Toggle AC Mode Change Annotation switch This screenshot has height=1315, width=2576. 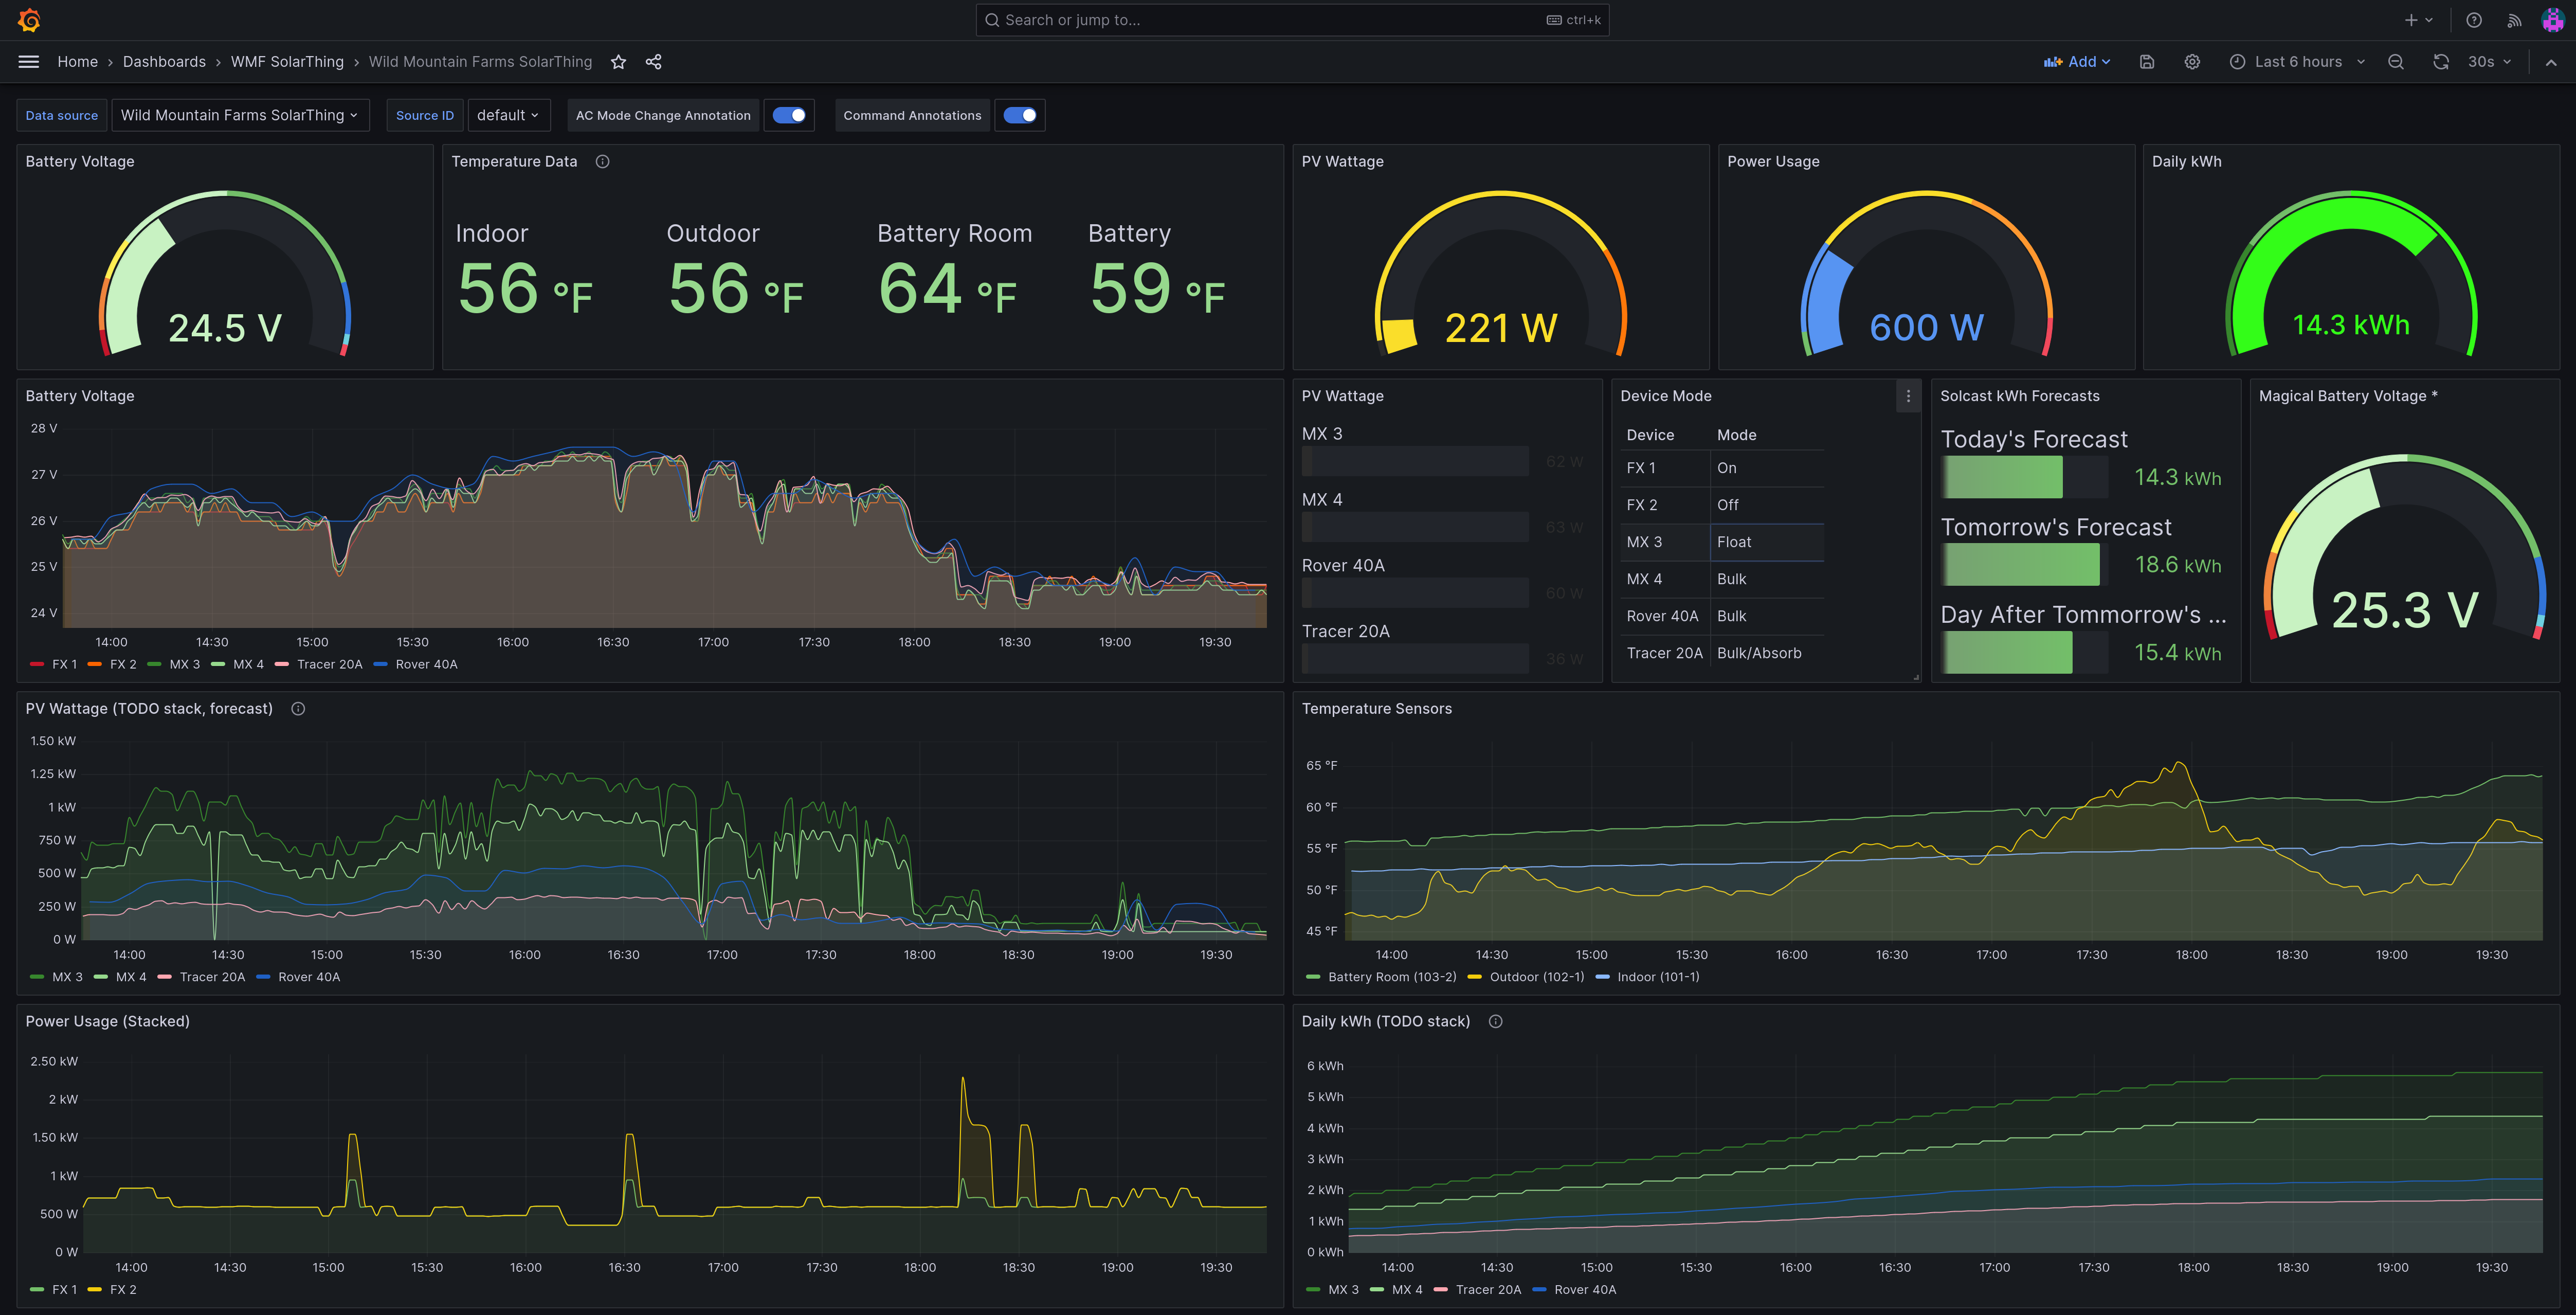click(789, 115)
